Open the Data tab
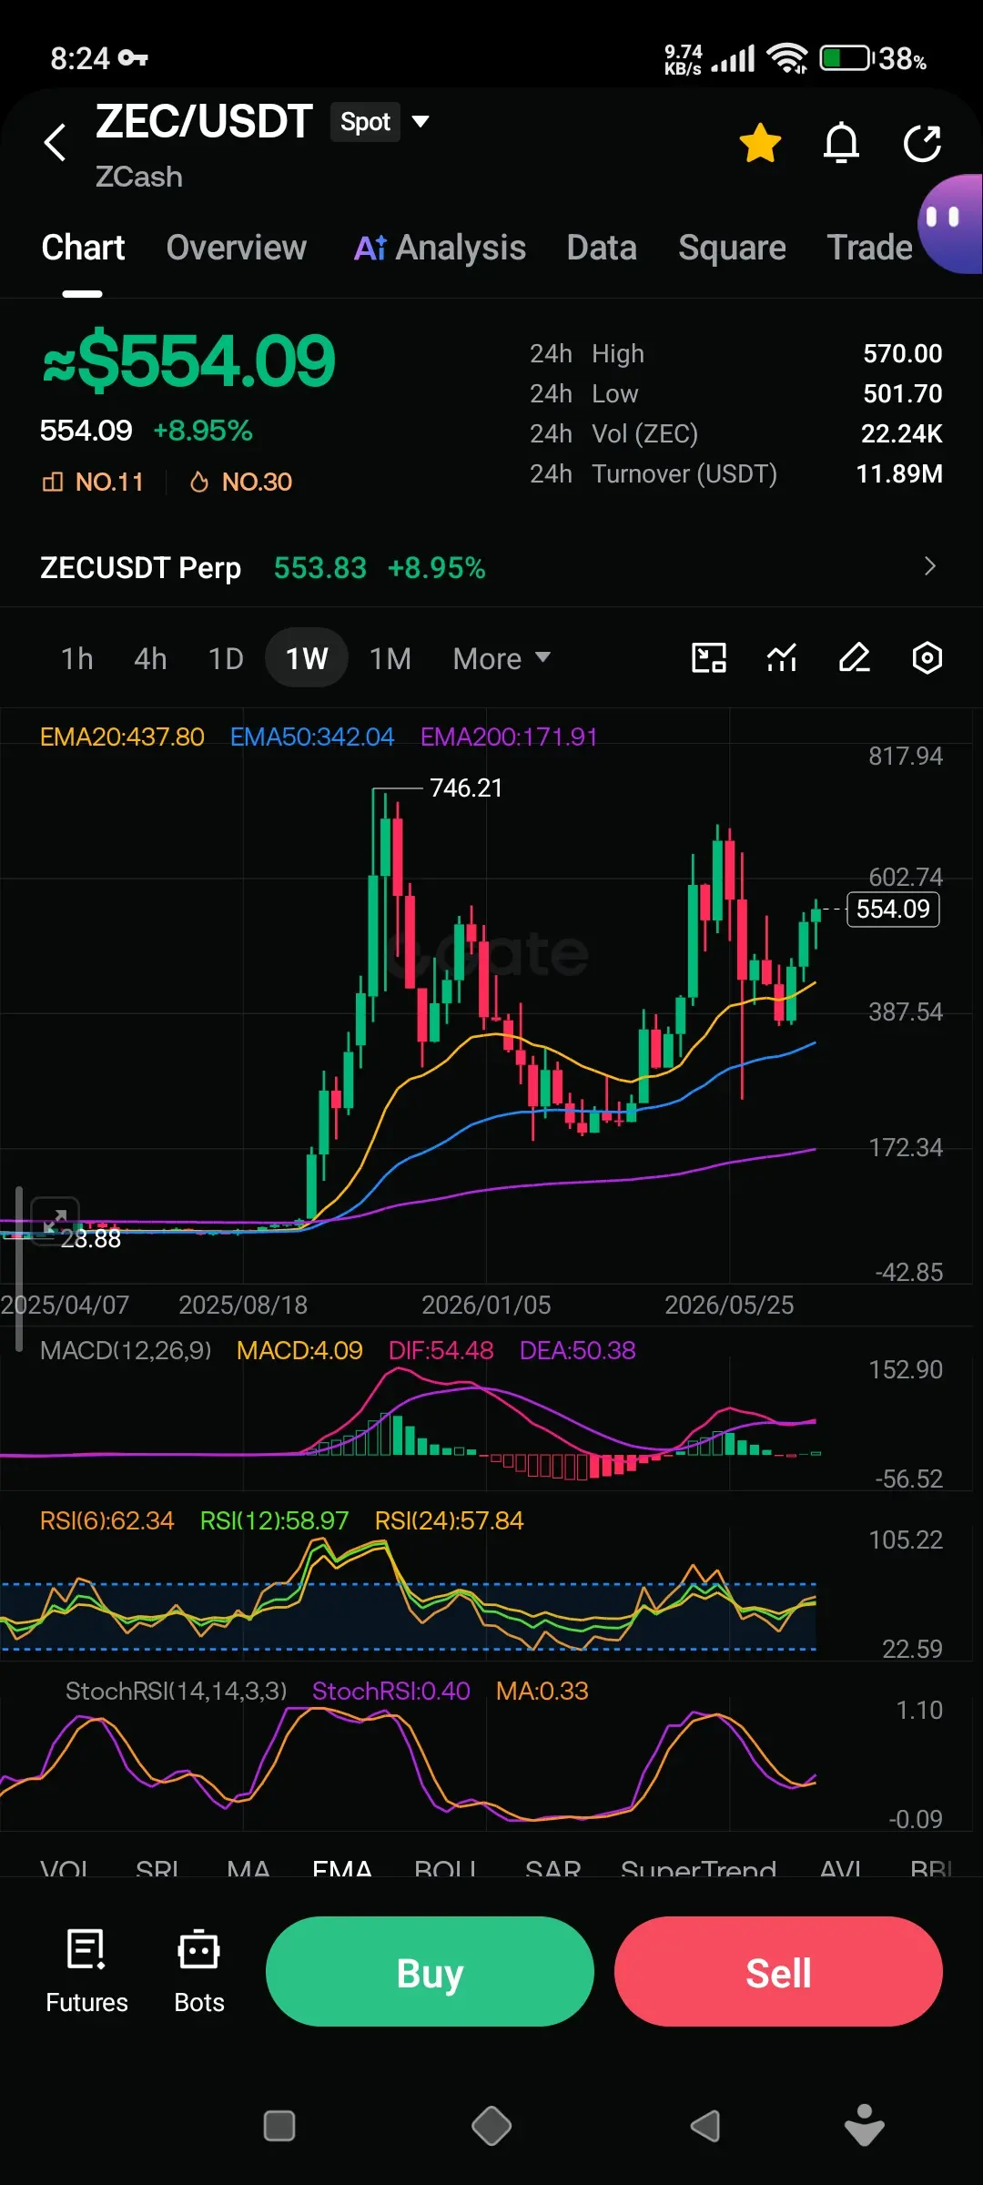Viewport: 983px width, 2185px height. point(602,248)
